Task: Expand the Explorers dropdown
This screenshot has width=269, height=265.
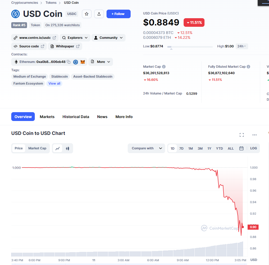Action: coord(75,38)
